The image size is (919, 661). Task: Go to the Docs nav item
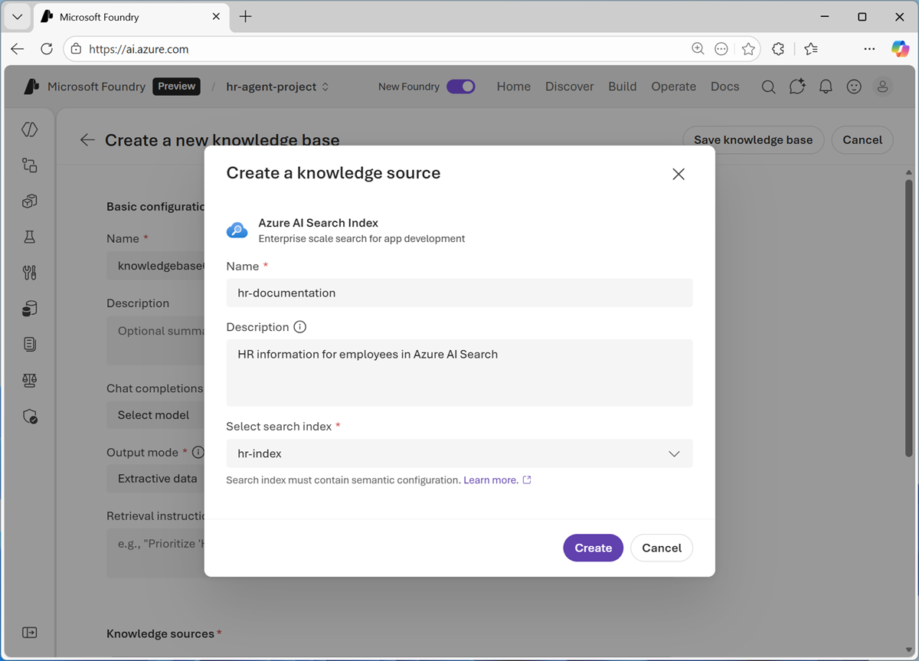pyautogui.click(x=725, y=87)
